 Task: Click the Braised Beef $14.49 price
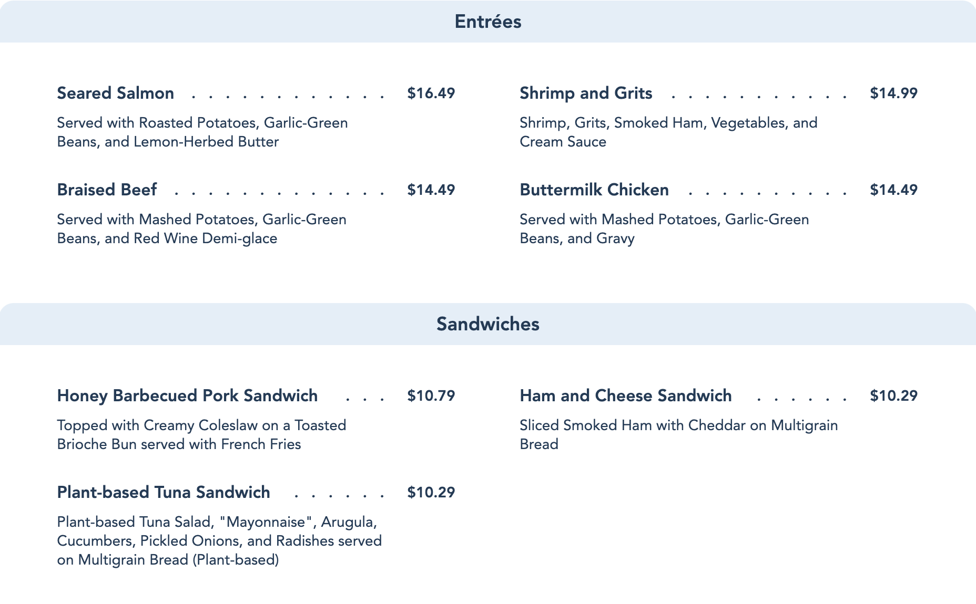pos(431,190)
